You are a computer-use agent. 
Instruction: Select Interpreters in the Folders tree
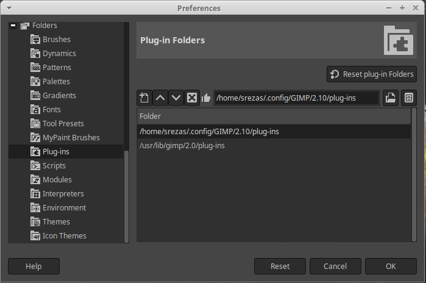point(63,193)
